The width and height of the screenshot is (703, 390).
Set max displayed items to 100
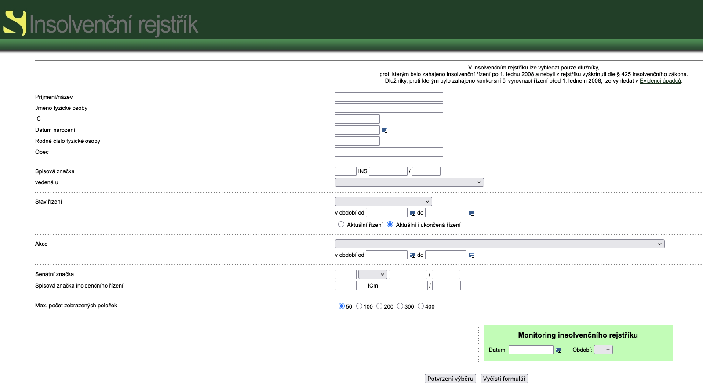tap(359, 306)
